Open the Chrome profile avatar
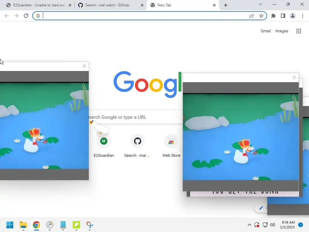The height and width of the screenshot is (232, 309). coord(293,16)
